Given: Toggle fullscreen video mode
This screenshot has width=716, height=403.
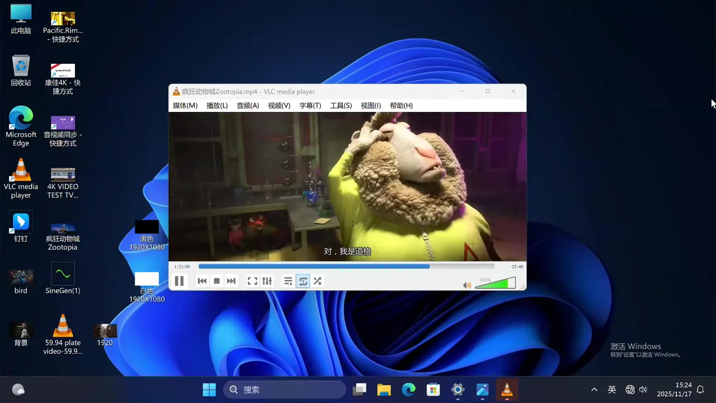Looking at the screenshot, I should click(x=252, y=281).
